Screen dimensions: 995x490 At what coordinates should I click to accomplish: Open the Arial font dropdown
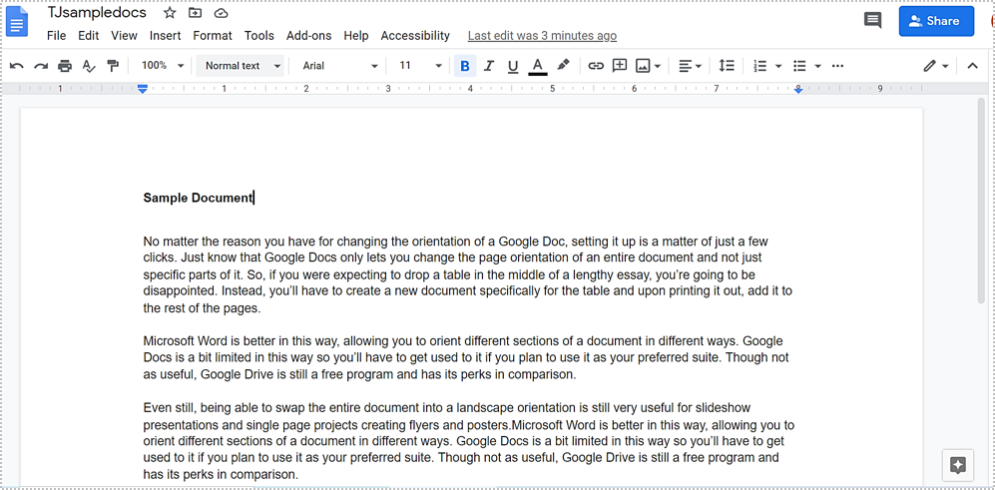(339, 66)
